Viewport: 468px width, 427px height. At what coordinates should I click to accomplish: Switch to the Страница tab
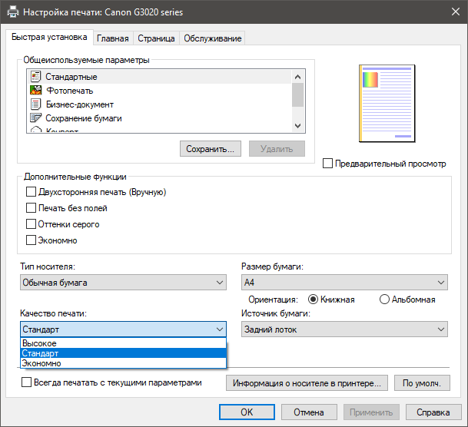tap(156, 38)
